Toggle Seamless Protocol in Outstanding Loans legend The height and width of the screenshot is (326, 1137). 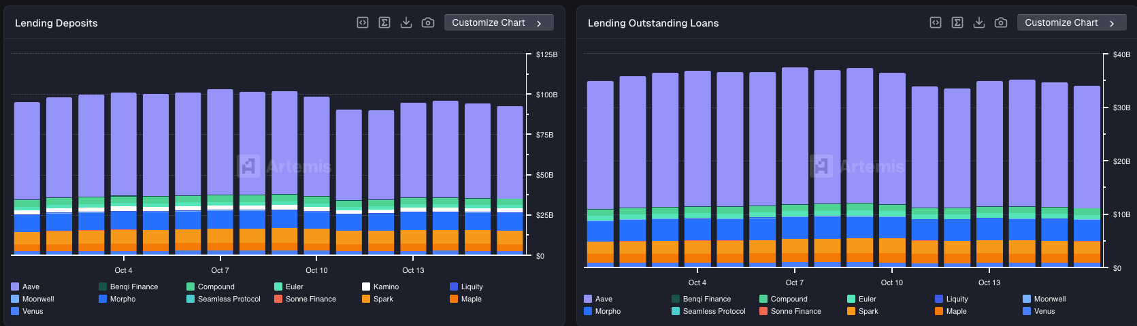click(708, 311)
